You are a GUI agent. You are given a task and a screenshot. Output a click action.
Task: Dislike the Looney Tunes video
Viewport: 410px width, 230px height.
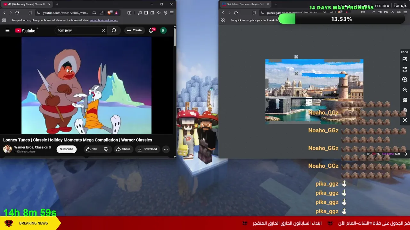tap(106, 149)
